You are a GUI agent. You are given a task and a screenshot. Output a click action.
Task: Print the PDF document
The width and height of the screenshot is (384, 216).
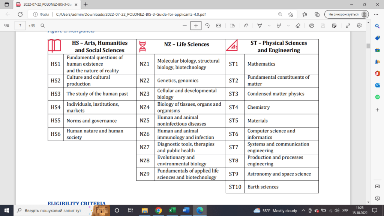[312, 25]
